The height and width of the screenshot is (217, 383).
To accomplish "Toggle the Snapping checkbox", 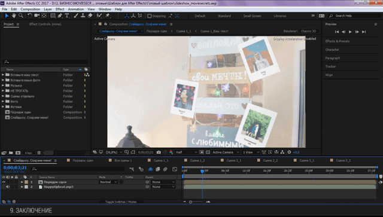I will click(x=149, y=16).
